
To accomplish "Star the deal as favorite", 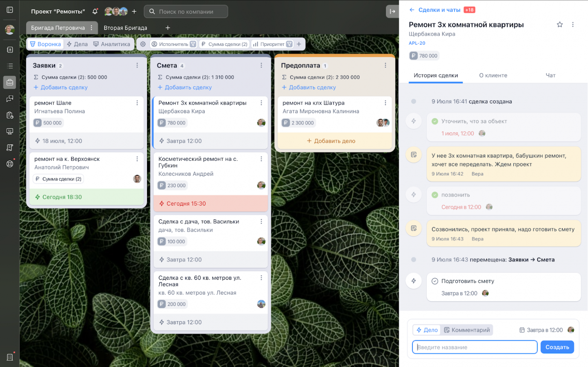I will (560, 24).
